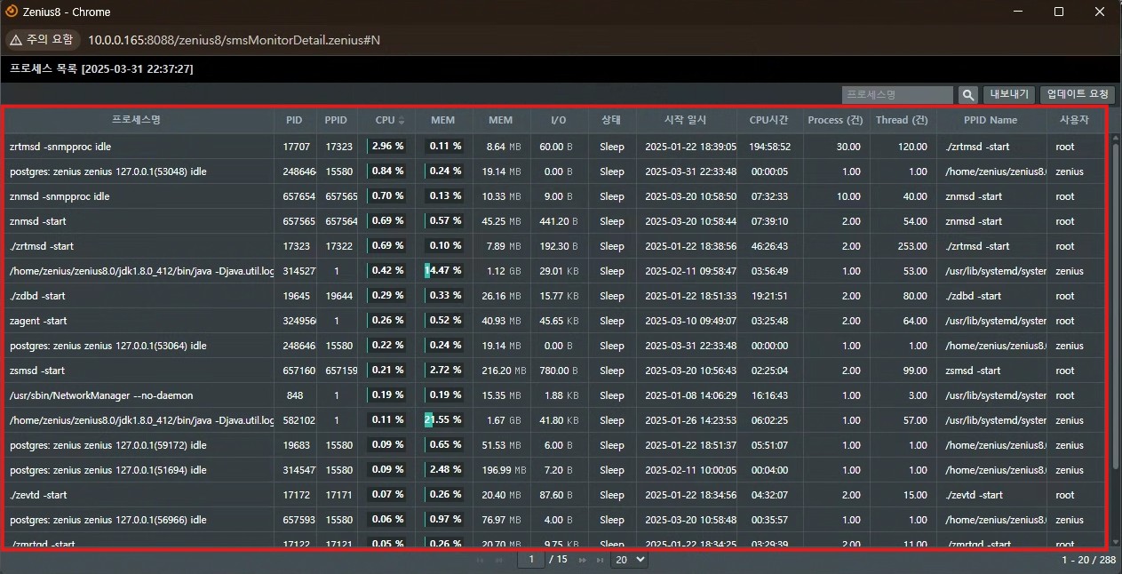Sort by Thread (건) column header

pyautogui.click(x=902, y=120)
